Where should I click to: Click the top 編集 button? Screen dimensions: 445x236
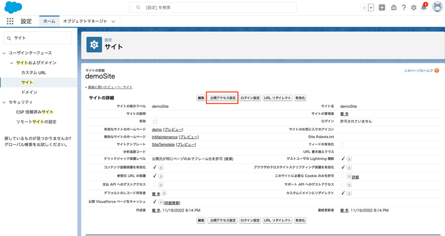(x=201, y=98)
